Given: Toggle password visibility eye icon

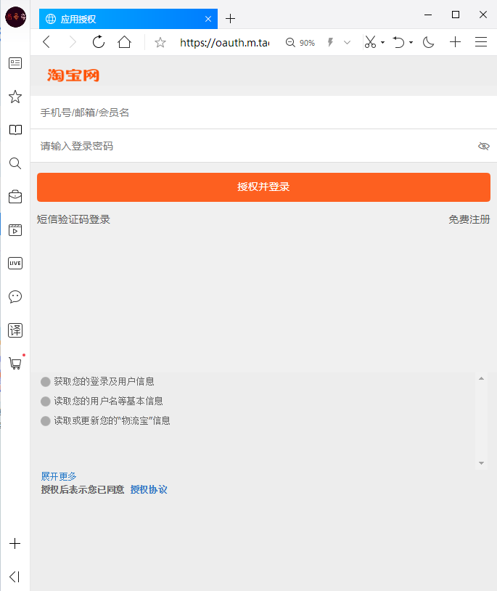Looking at the screenshot, I should [x=483, y=146].
